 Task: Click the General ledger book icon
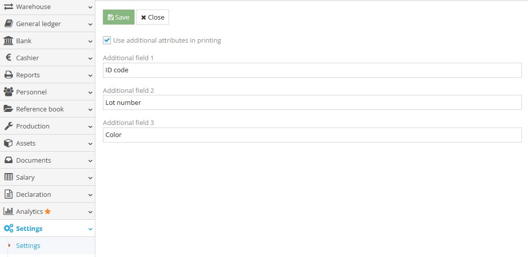[8, 24]
